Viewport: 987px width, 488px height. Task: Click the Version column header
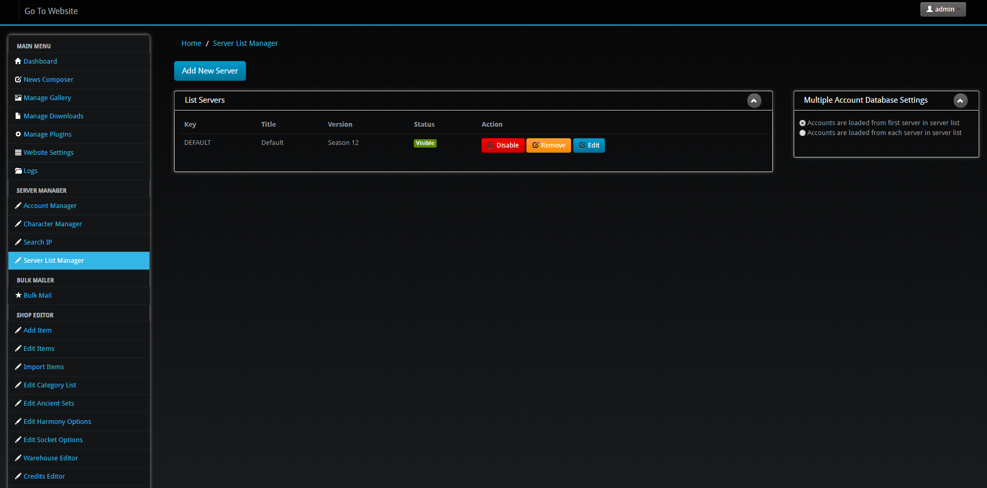340,125
